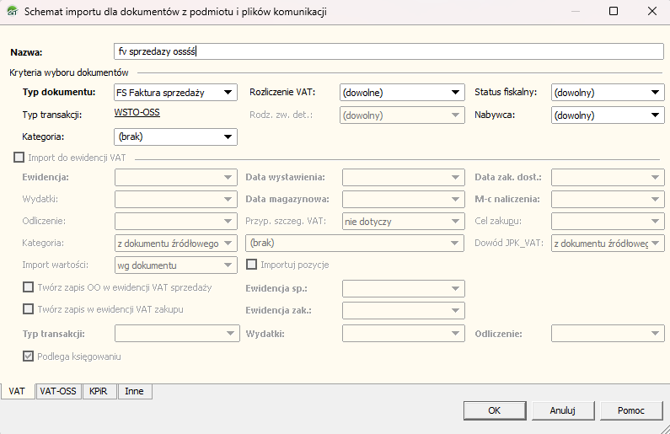The image size is (670, 434).
Task: Open the Kategoria (brak) dropdown under criteria
Action: click(x=175, y=137)
